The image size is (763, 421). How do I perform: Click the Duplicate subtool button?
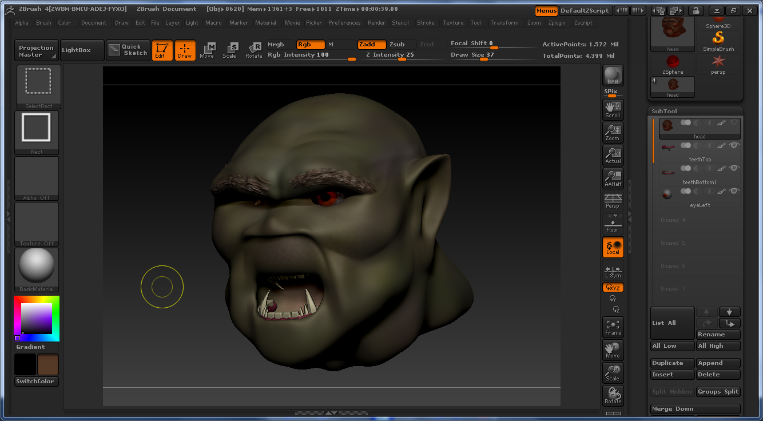click(x=672, y=363)
